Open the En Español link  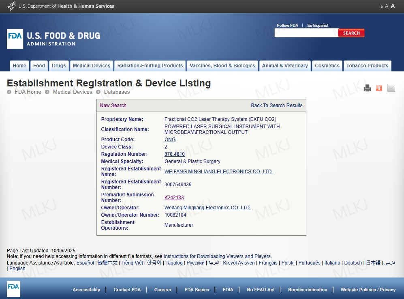[318, 25]
